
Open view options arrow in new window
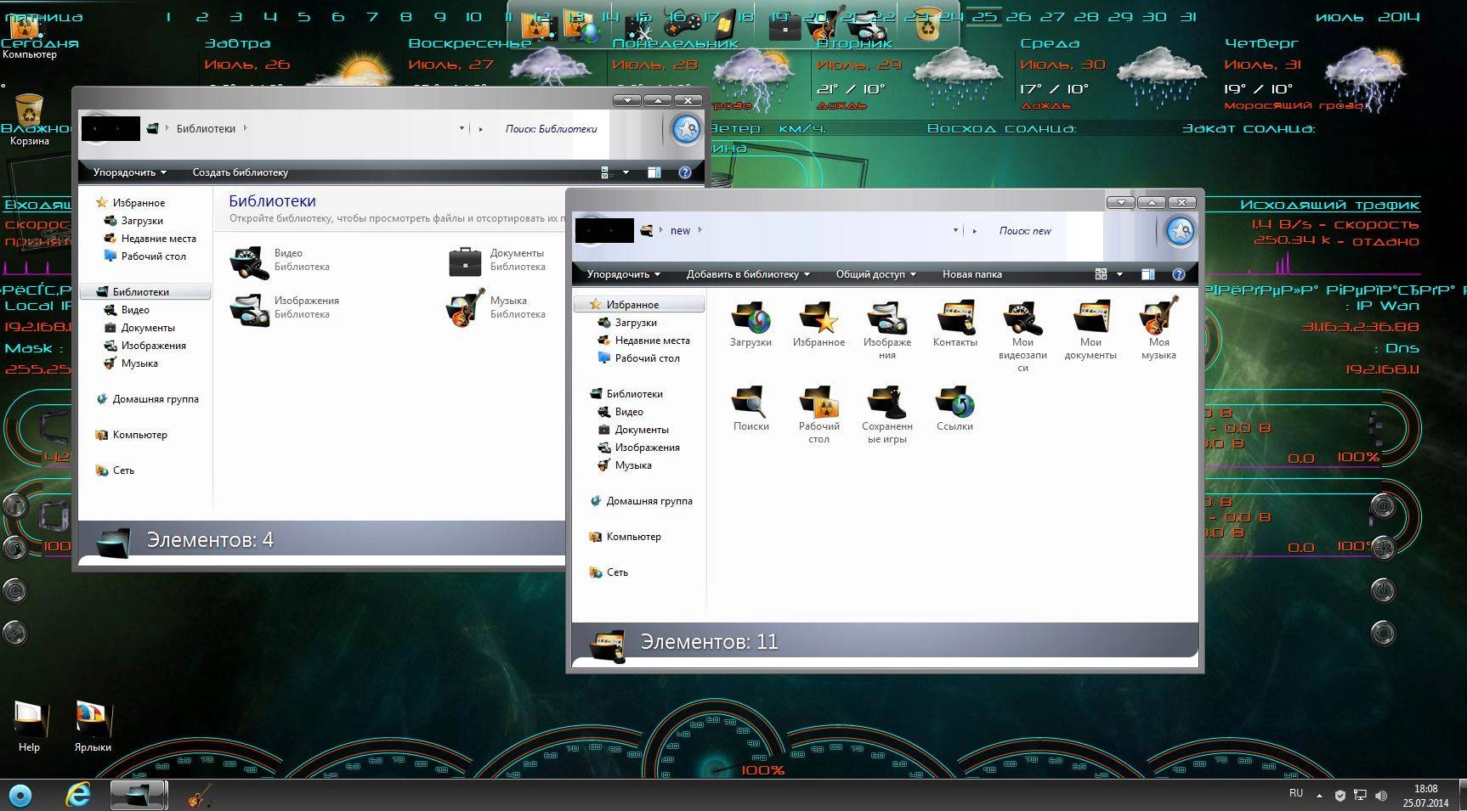pyautogui.click(x=1119, y=274)
